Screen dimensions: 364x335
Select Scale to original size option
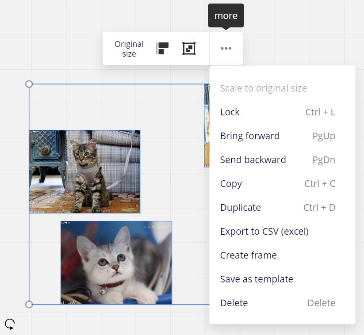click(263, 88)
